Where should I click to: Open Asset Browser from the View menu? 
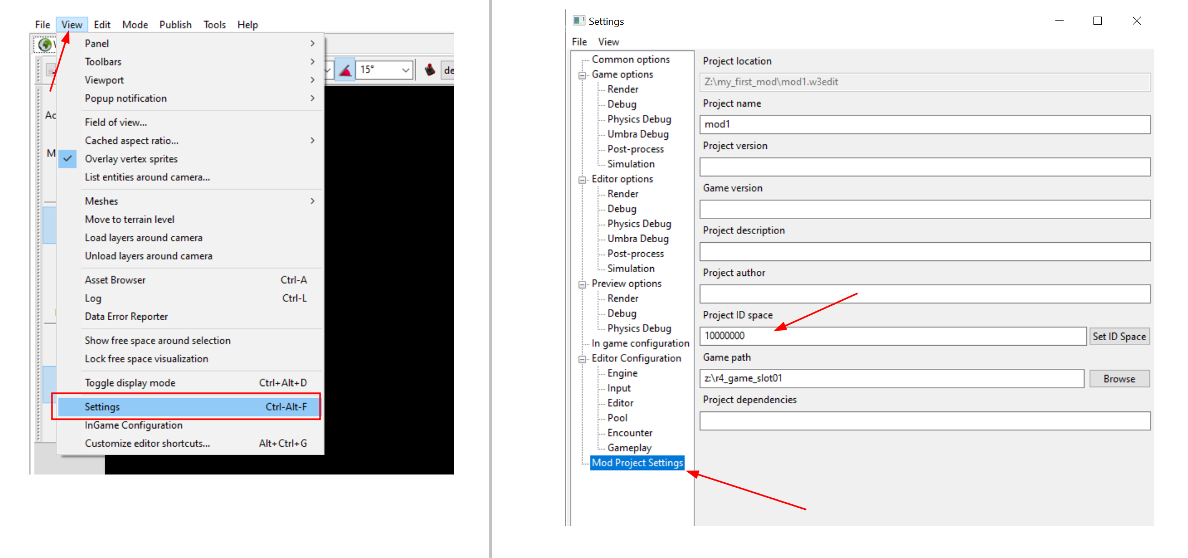pyautogui.click(x=115, y=280)
